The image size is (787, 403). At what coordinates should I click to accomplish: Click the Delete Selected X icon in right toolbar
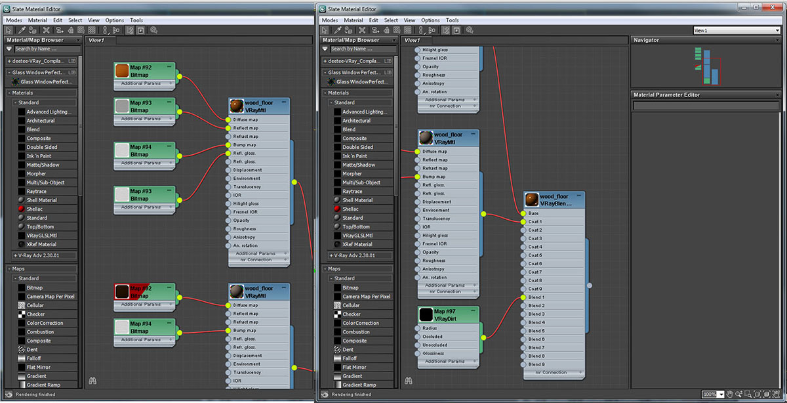click(361, 30)
